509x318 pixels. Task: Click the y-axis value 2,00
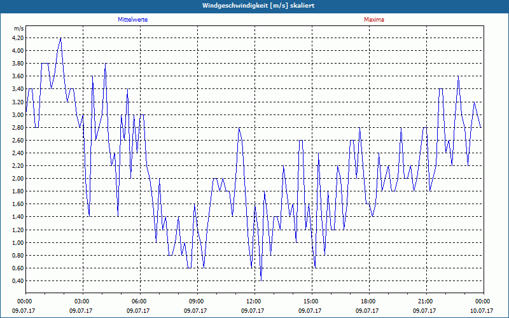point(18,179)
